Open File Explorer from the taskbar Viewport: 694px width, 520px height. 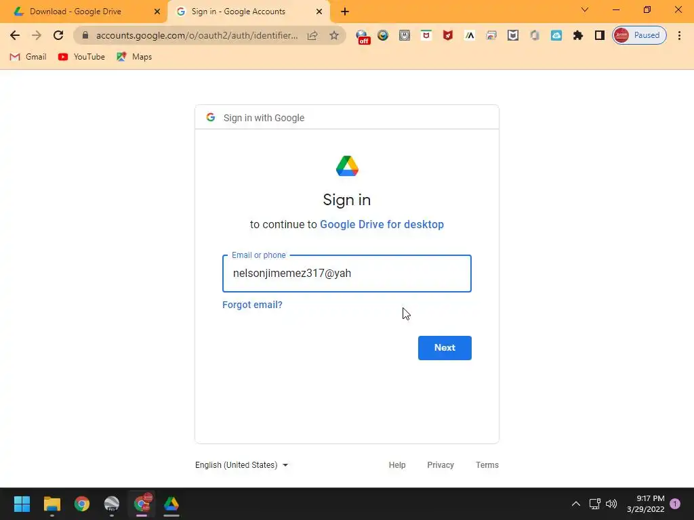(x=52, y=504)
